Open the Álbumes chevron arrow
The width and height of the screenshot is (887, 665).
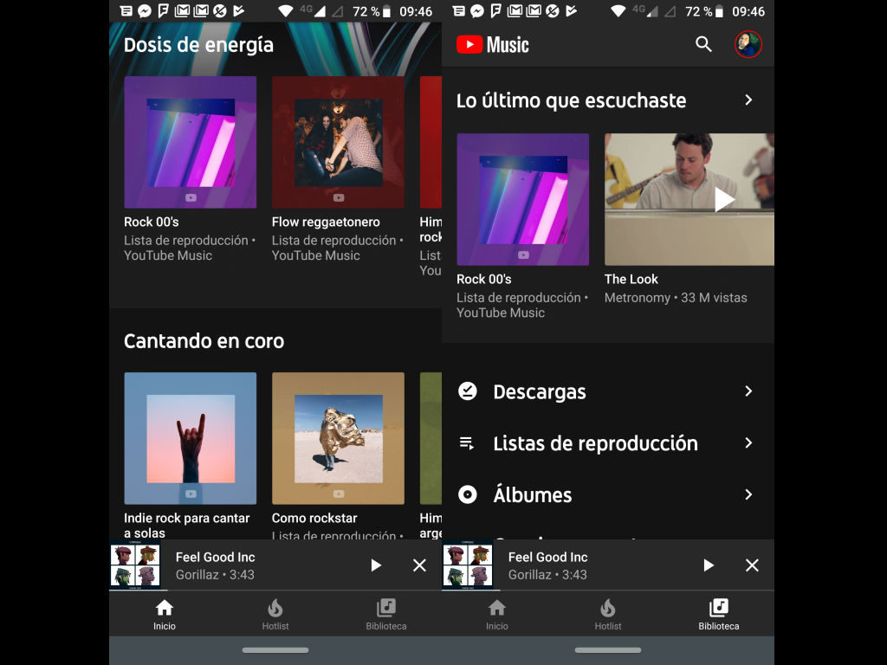(748, 494)
